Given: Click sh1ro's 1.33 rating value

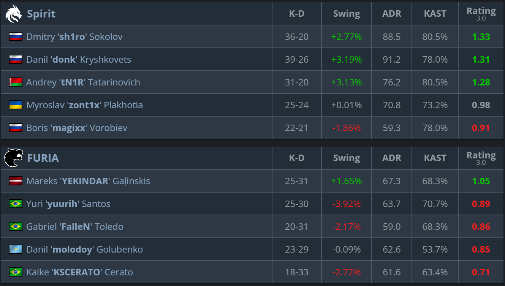Looking at the screenshot, I should point(481,37).
